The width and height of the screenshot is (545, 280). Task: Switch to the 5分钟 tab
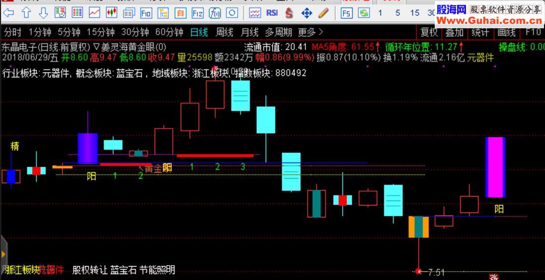(69, 33)
